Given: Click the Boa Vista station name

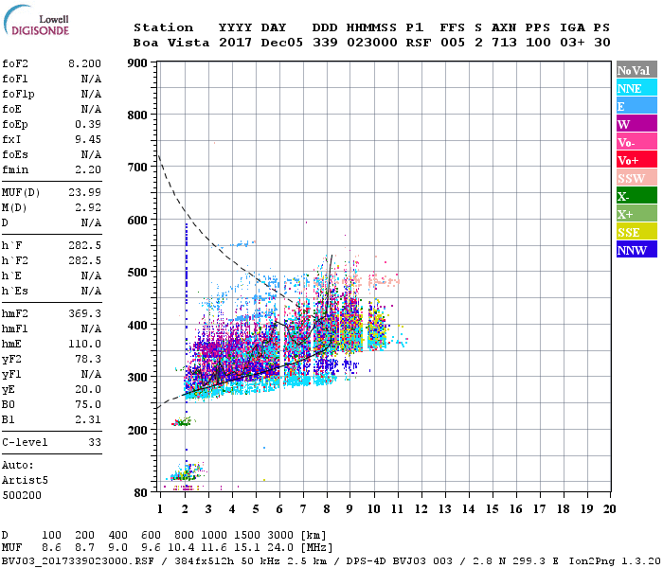Looking at the screenshot, I should 171,43.
